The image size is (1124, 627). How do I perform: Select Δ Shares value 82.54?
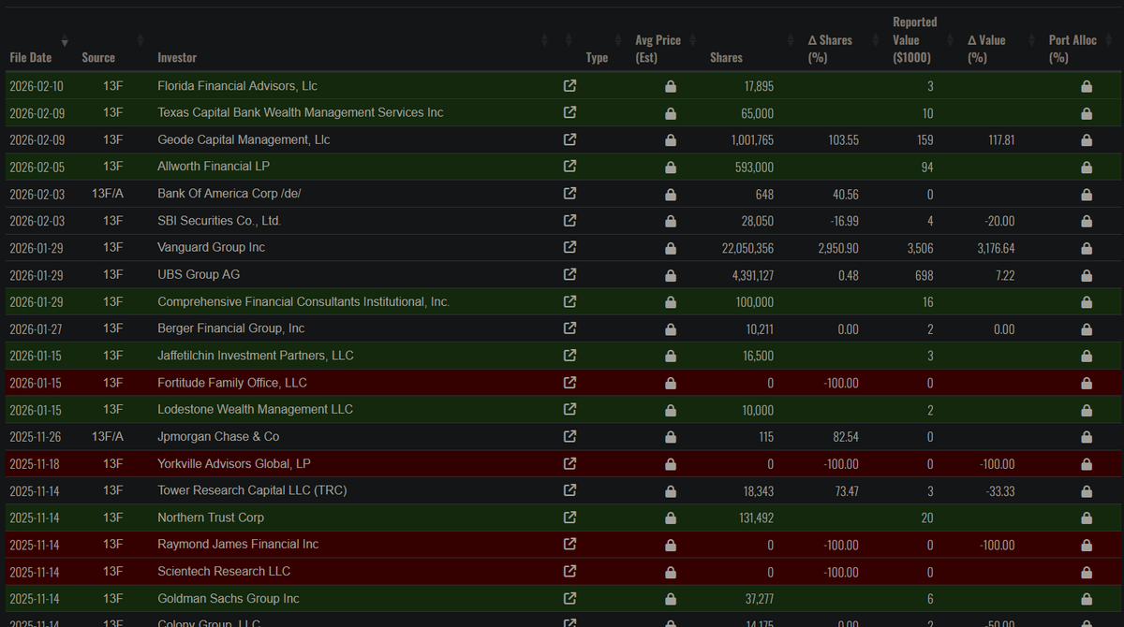tap(845, 437)
